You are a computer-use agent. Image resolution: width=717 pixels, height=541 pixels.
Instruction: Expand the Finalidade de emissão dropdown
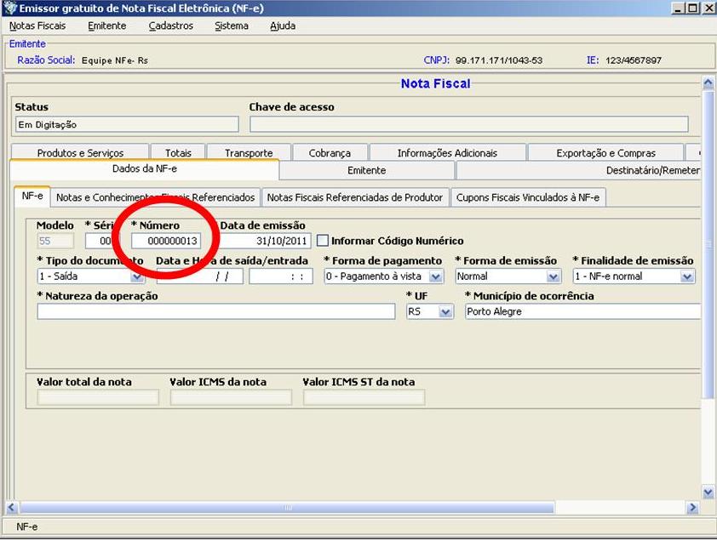(x=687, y=276)
